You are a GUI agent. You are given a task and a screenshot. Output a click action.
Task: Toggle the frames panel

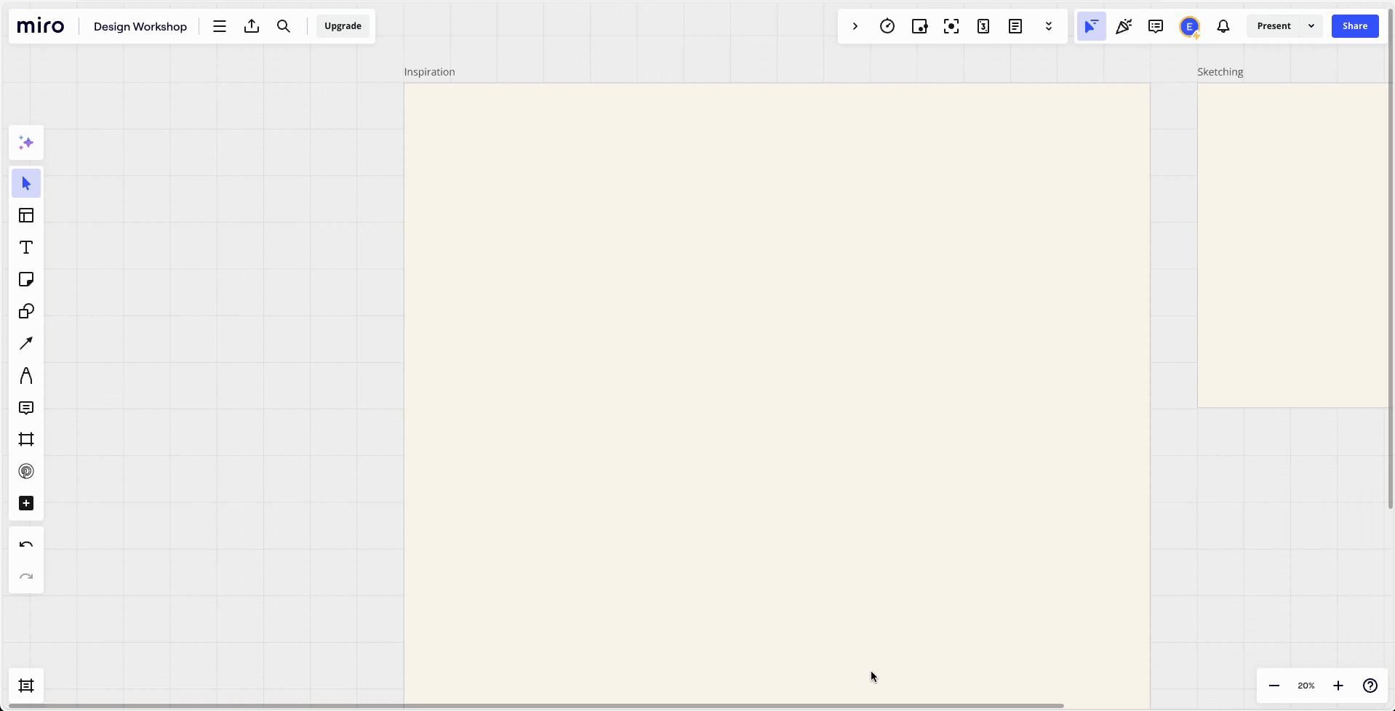pyautogui.click(x=26, y=686)
